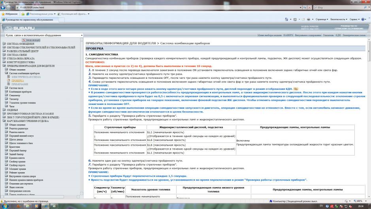Click the Меню выбора модели link
371x209 pixels.
tap(269, 35)
